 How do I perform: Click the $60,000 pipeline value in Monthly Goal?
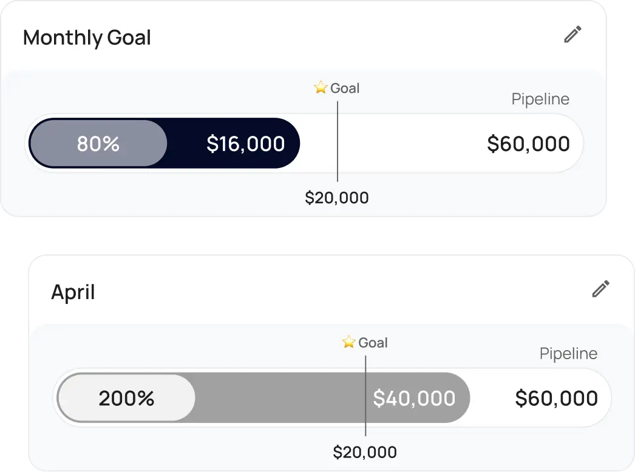pyautogui.click(x=528, y=144)
